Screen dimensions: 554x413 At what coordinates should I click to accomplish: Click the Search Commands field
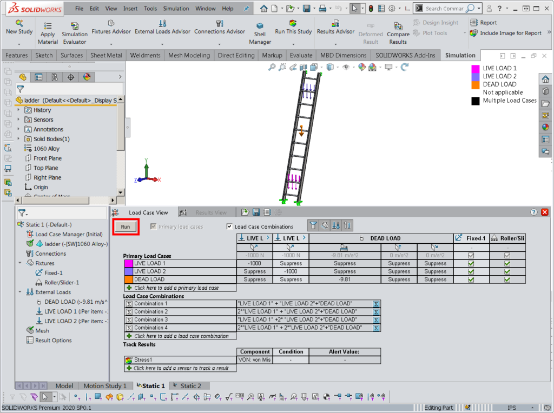pyautogui.click(x=445, y=9)
